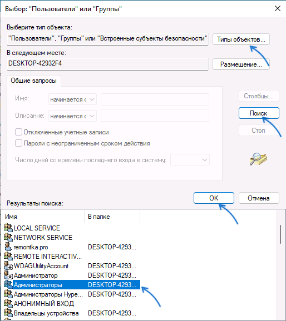The width and height of the screenshot is (286, 321).
Task: Click the DESKTOP-42932F4 location field
Action: click(x=108, y=64)
